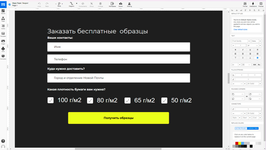Open the Outline panel
Image resolution: width=266 pixels, height=150 pixels.
click(3, 26)
